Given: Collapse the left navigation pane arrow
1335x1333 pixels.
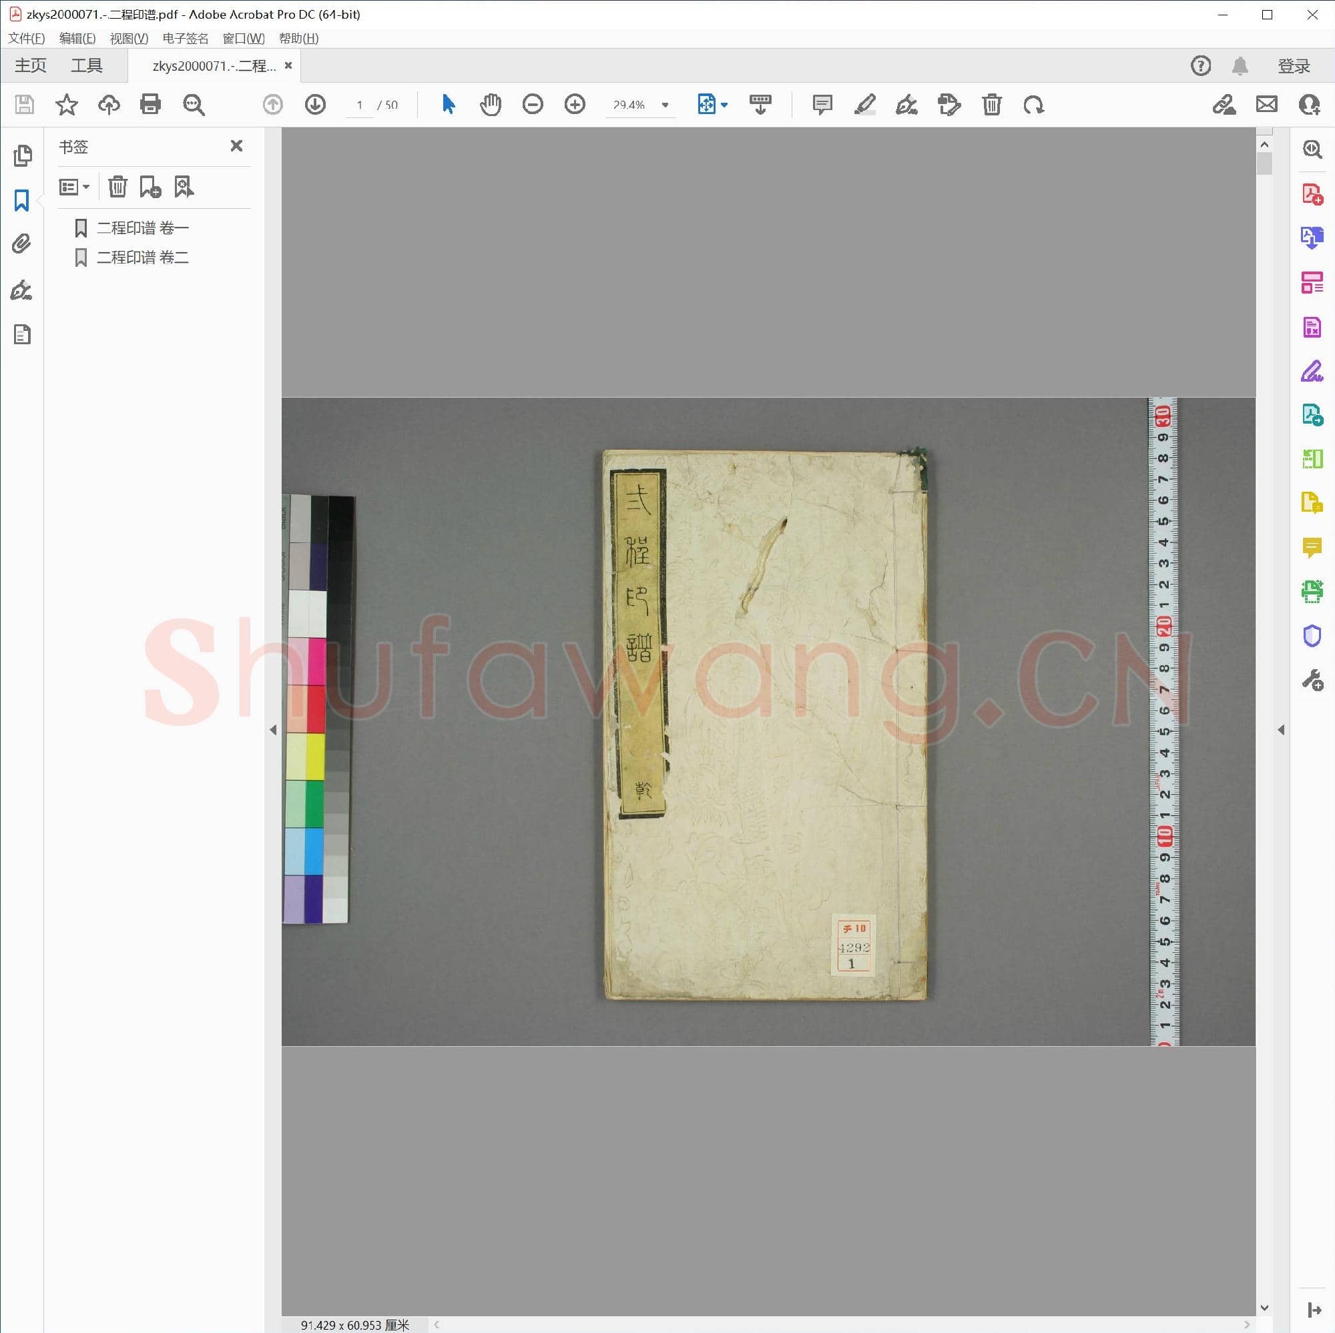Looking at the screenshot, I should [273, 730].
